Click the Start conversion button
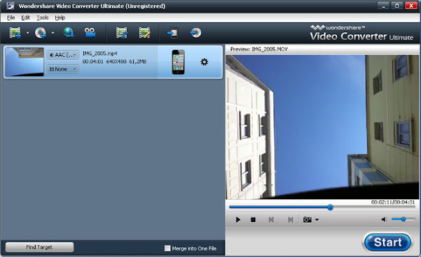 pos(387,243)
